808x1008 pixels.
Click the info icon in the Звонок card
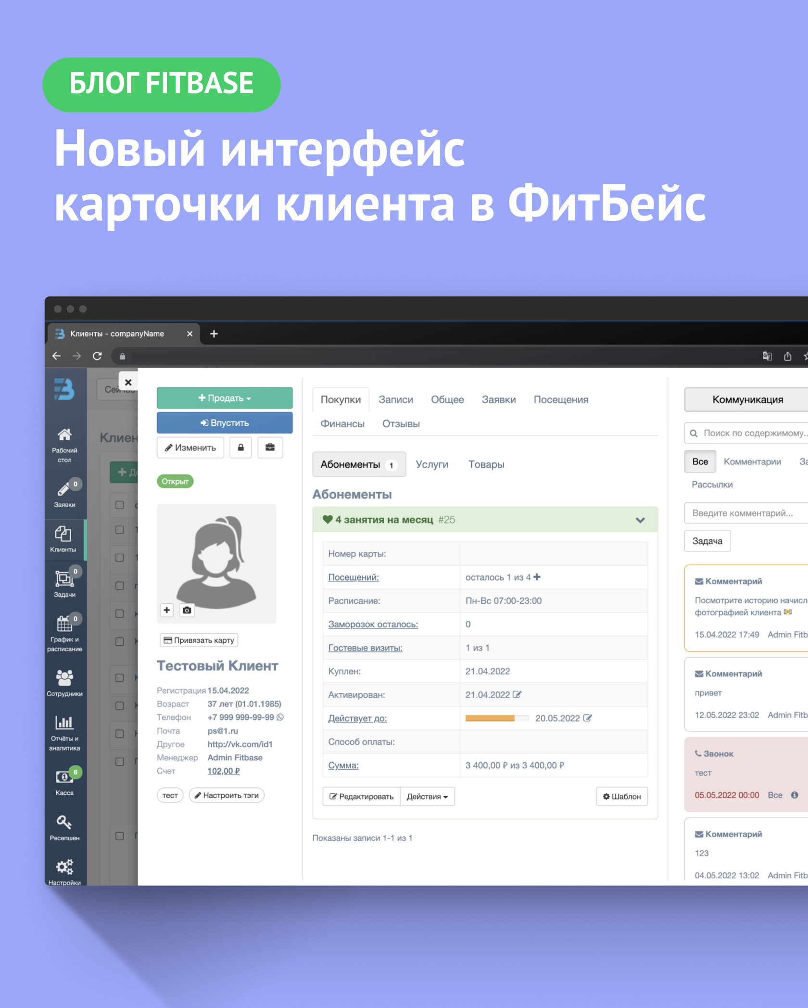tap(795, 795)
